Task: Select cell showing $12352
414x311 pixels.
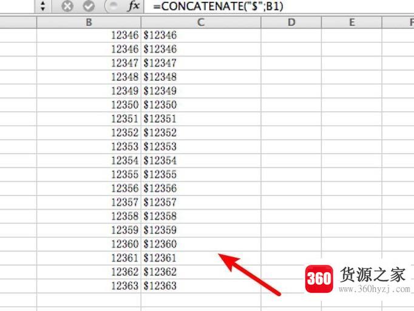Action: 201,132
